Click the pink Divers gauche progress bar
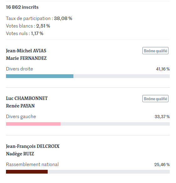Screen dimensions: 176x183 click(33, 124)
